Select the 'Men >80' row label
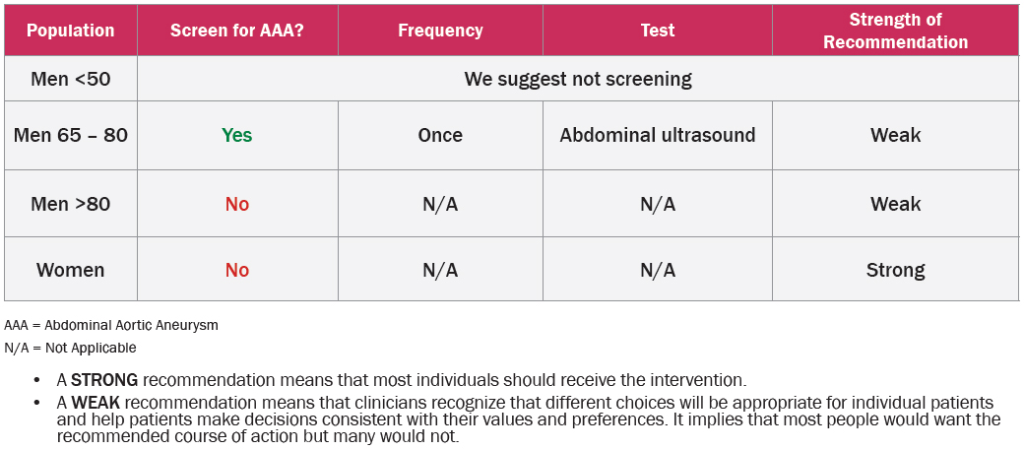Image resolution: width=1024 pixels, height=450 pixels. click(71, 204)
